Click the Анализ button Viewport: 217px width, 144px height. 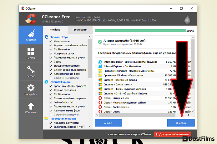(108, 123)
